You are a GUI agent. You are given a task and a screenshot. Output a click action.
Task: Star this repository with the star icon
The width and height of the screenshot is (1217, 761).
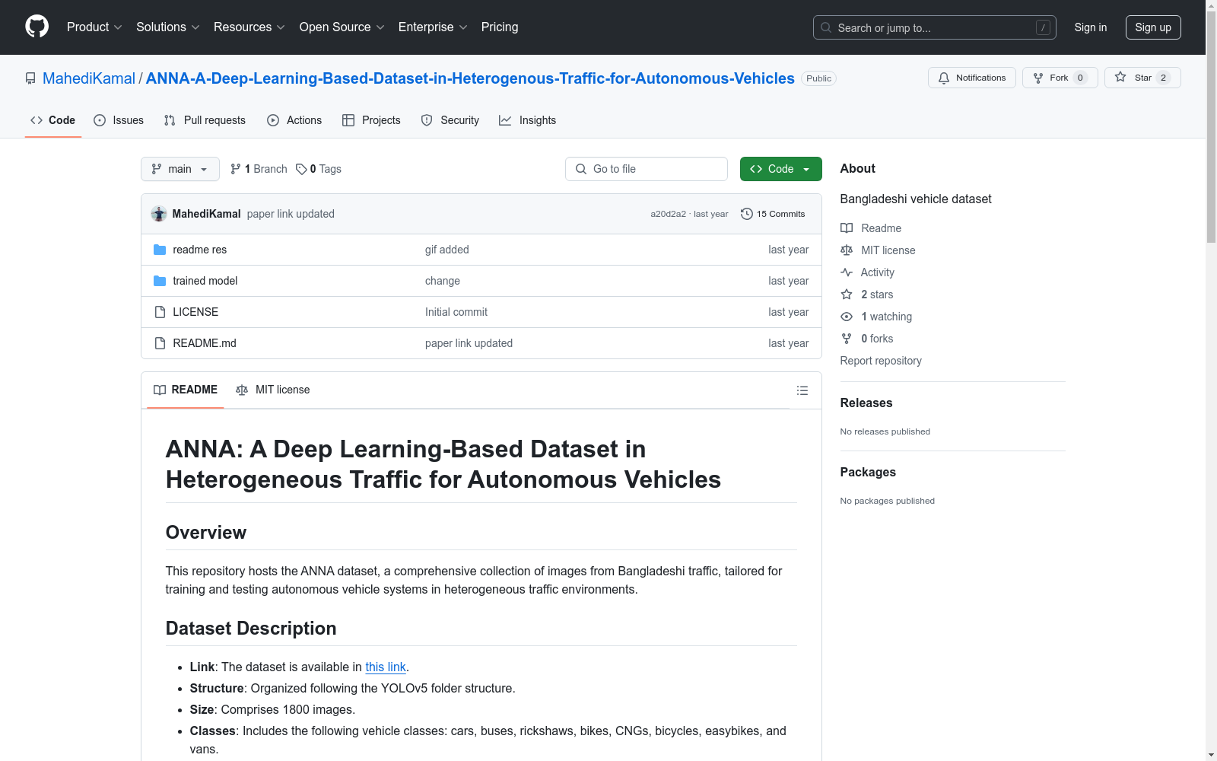click(1120, 77)
